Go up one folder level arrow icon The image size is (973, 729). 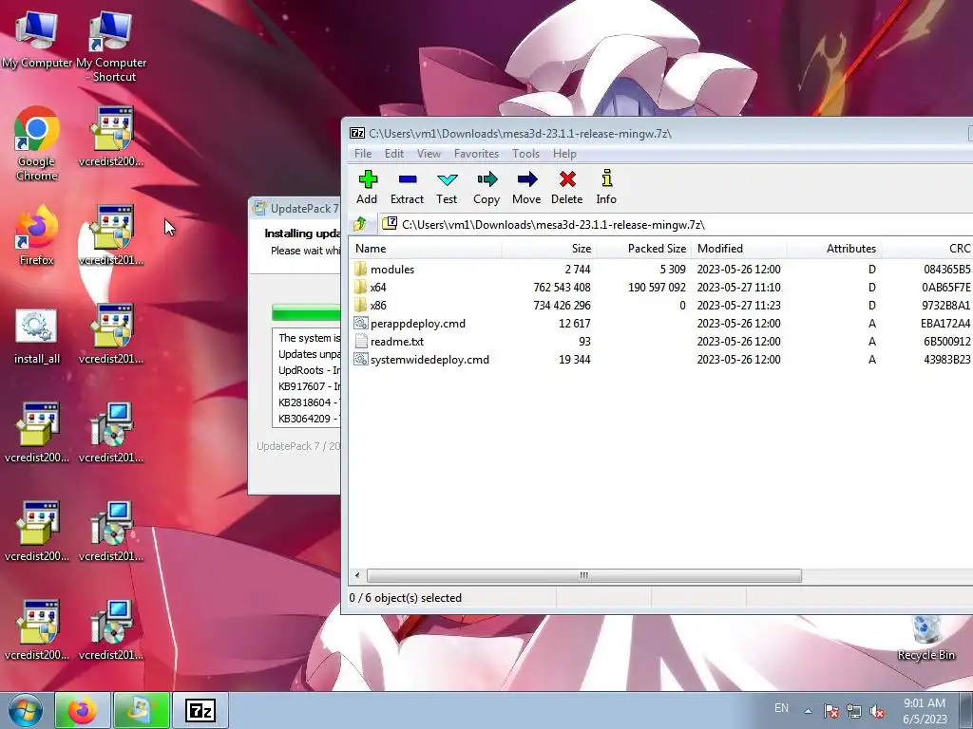360,224
